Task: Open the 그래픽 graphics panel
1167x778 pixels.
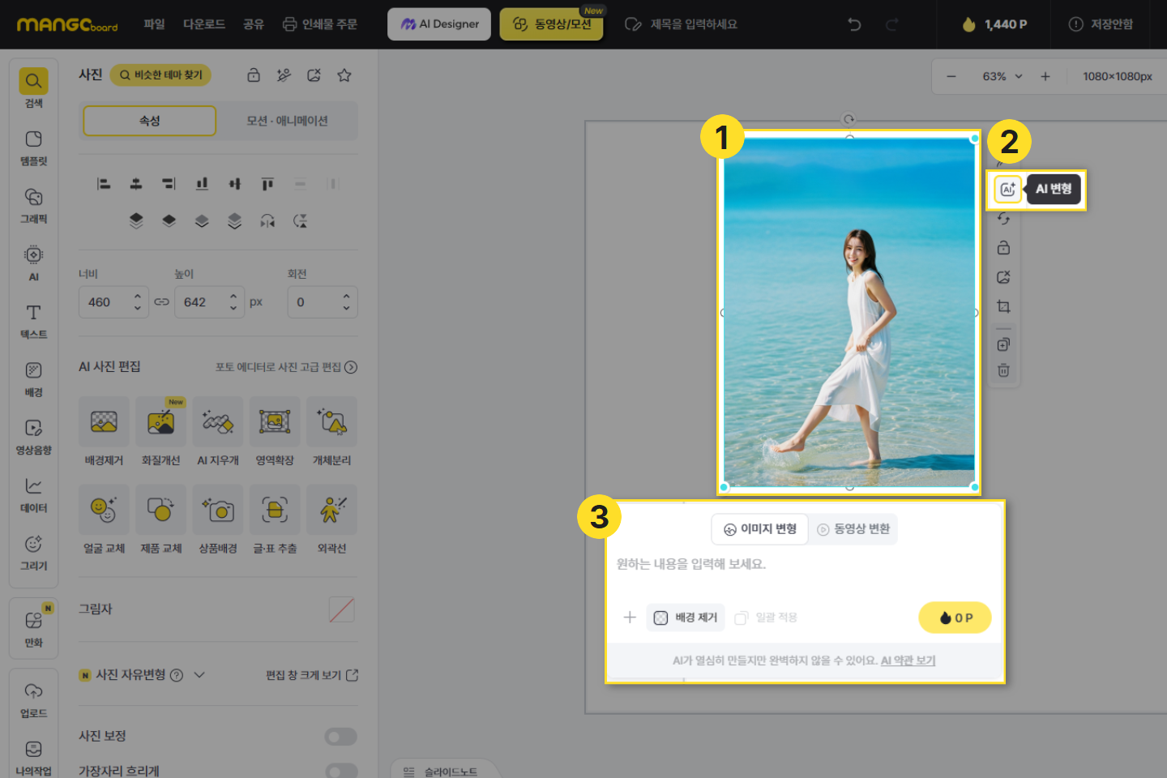Action: click(33, 205)
